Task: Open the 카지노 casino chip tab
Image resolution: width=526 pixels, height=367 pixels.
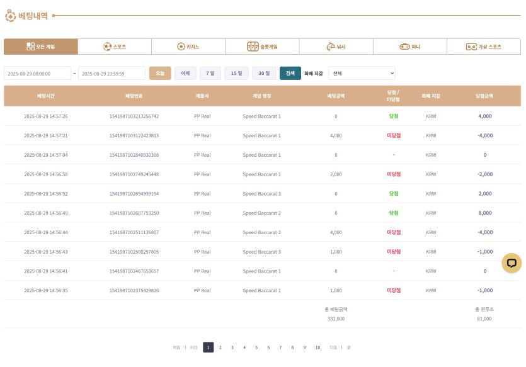Action: point(188,47)
